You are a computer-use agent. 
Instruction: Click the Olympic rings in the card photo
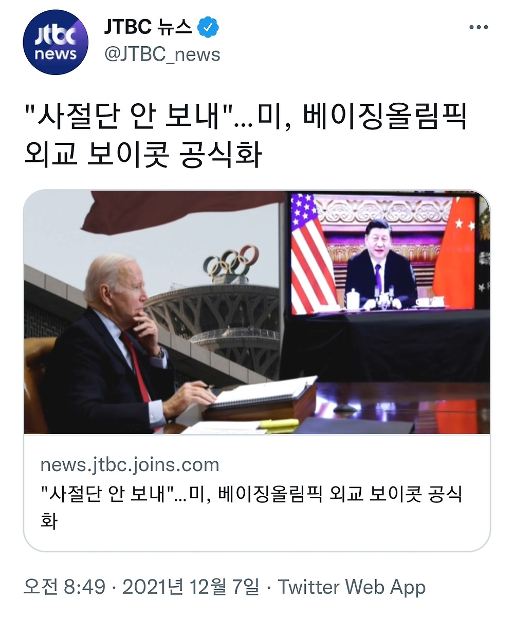click(x=231, y=261)
